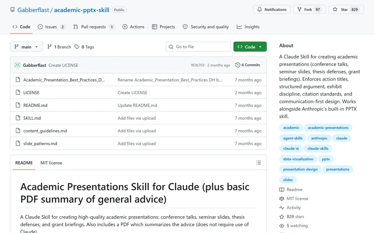View the 1 Branch list
This screenshot has height=233, width=374.
(x=59, y=47)
